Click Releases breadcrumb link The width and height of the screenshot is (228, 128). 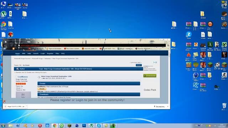(x=47, y=59)
